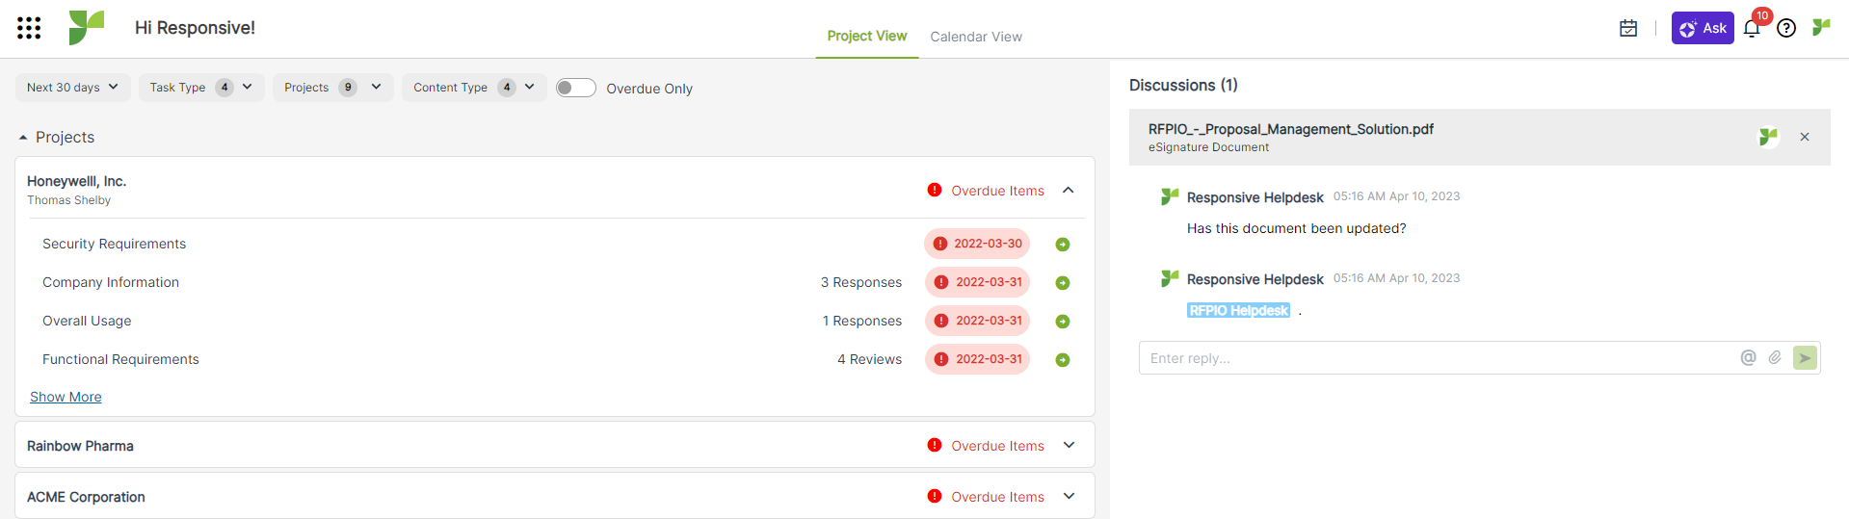This screenshot has width=1849, height=519.
Task: Open notifications bell with 10 badge
Action: (x=1752, y=28)
